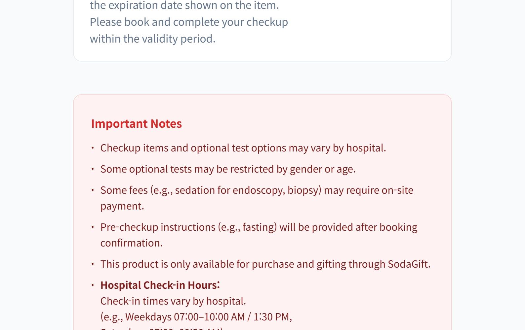Image resolution: width=525 pixels, height=330 pixels.
Task: Click the bullet before "Hospital Check-in Hours"
Action: (93, 285)
